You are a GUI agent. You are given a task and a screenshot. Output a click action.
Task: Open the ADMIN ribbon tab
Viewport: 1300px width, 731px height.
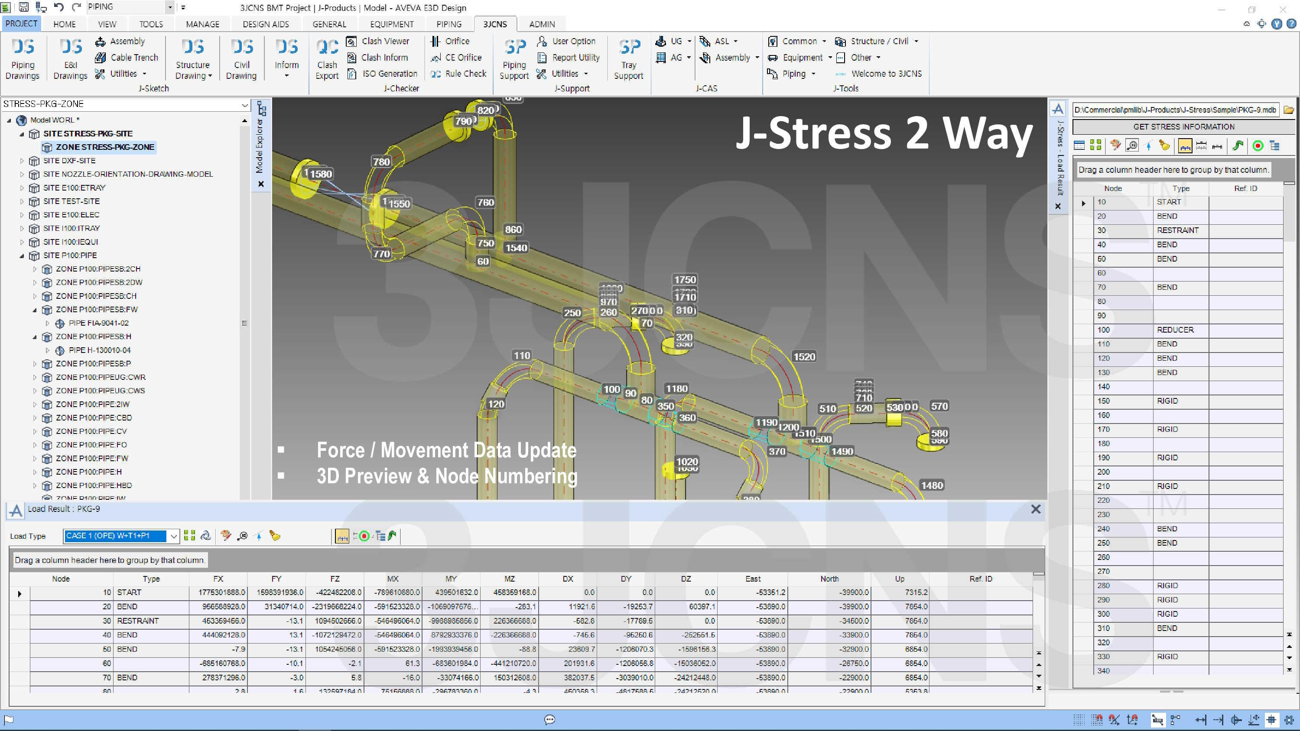[542, 24]
